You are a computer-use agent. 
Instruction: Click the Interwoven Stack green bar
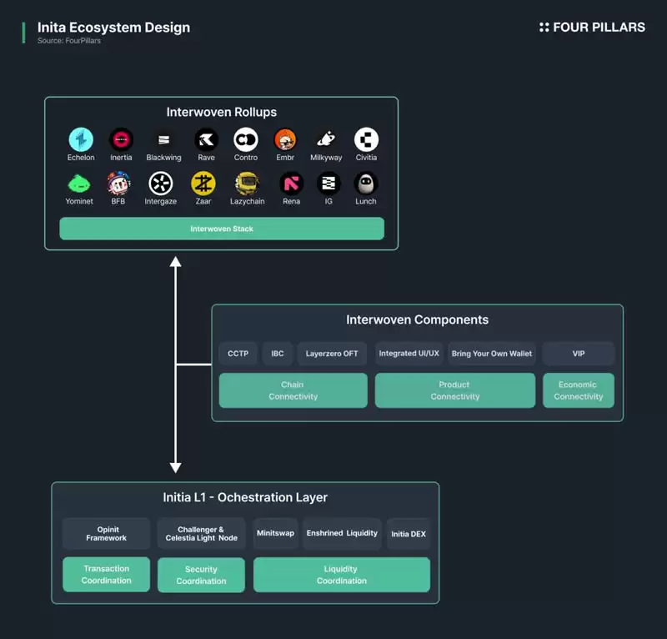pos(222,229)
